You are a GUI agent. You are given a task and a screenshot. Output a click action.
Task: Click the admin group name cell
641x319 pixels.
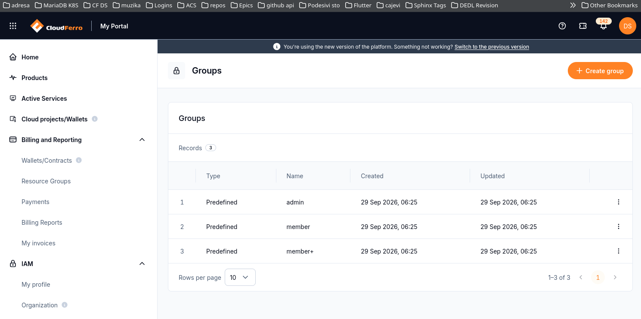pos(295,202)
